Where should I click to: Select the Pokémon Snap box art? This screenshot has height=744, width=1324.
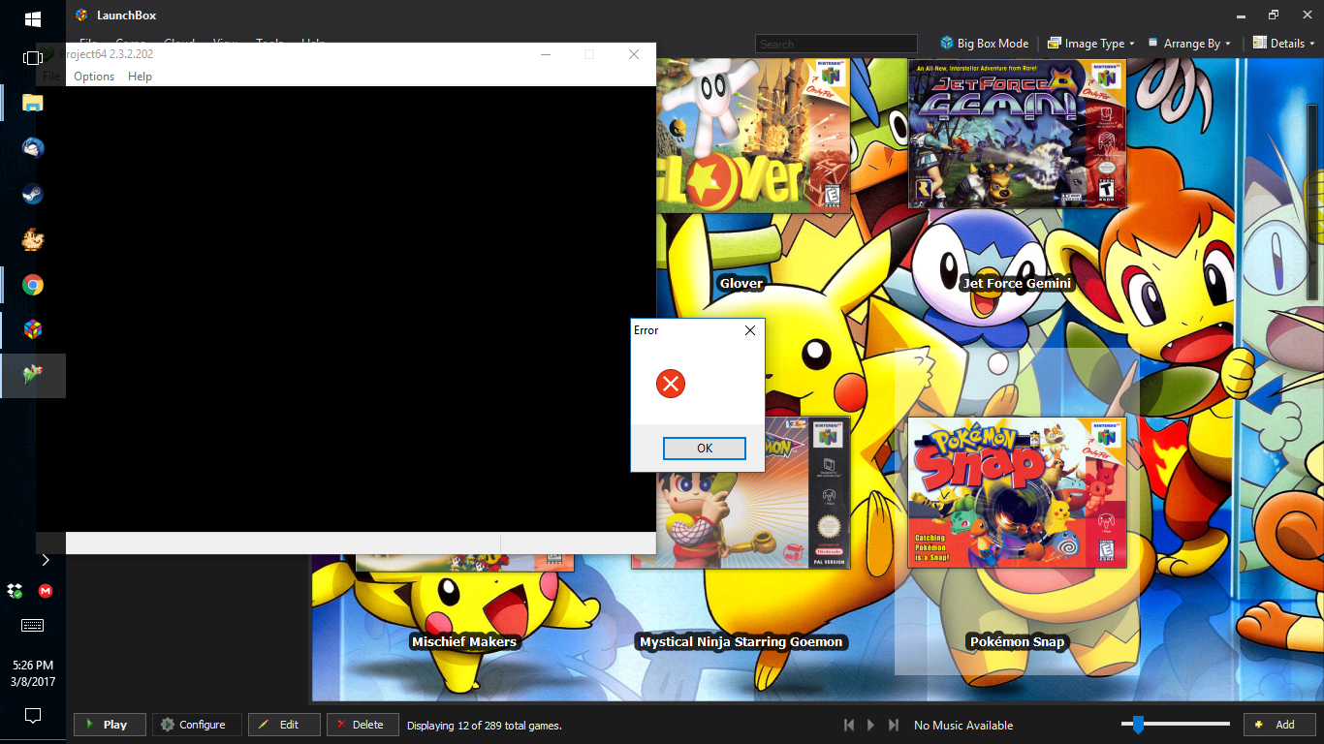1018,492
